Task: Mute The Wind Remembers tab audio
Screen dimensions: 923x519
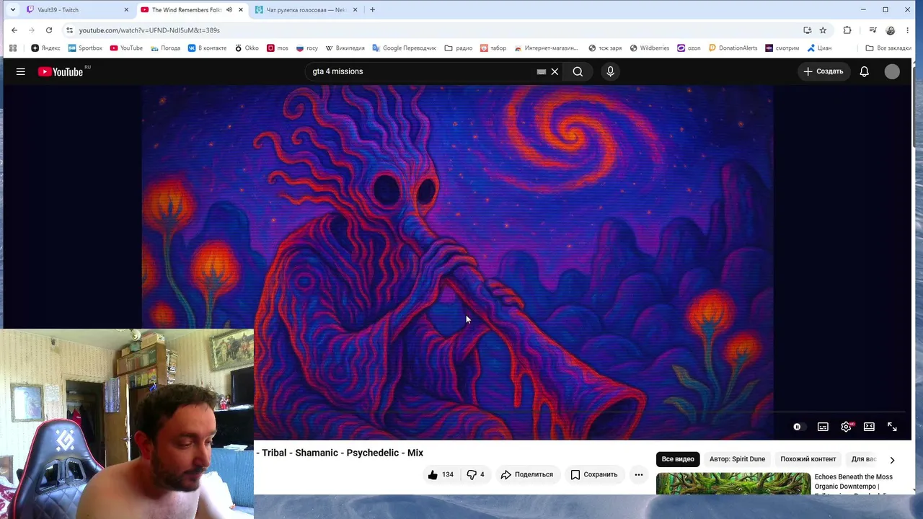Action: (x=229, y=10)
